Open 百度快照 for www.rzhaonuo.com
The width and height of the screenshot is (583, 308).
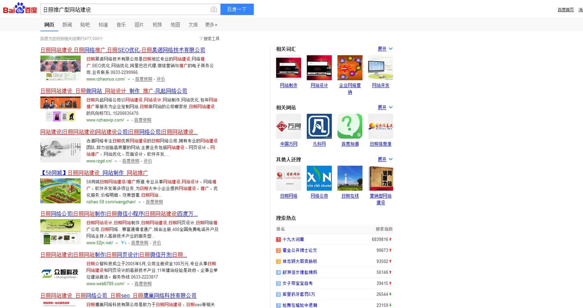(x=144, y=79)
